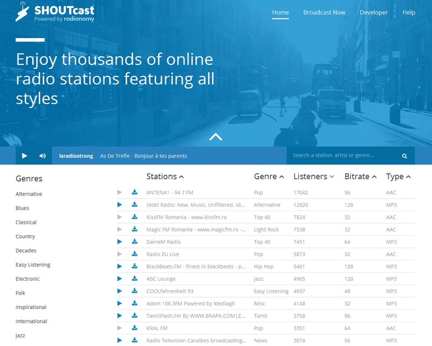Sort the list by Bitrate column
Image resolution: width=432 pixels, height=346 pixels.
[360, 176]
